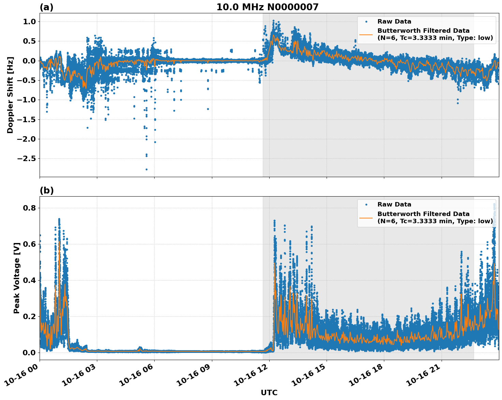Click the 'Peak Voltage [V]' y-axis label
This screenshot has width=502, height=400.
pyautogui.click(x=17, y=278)
